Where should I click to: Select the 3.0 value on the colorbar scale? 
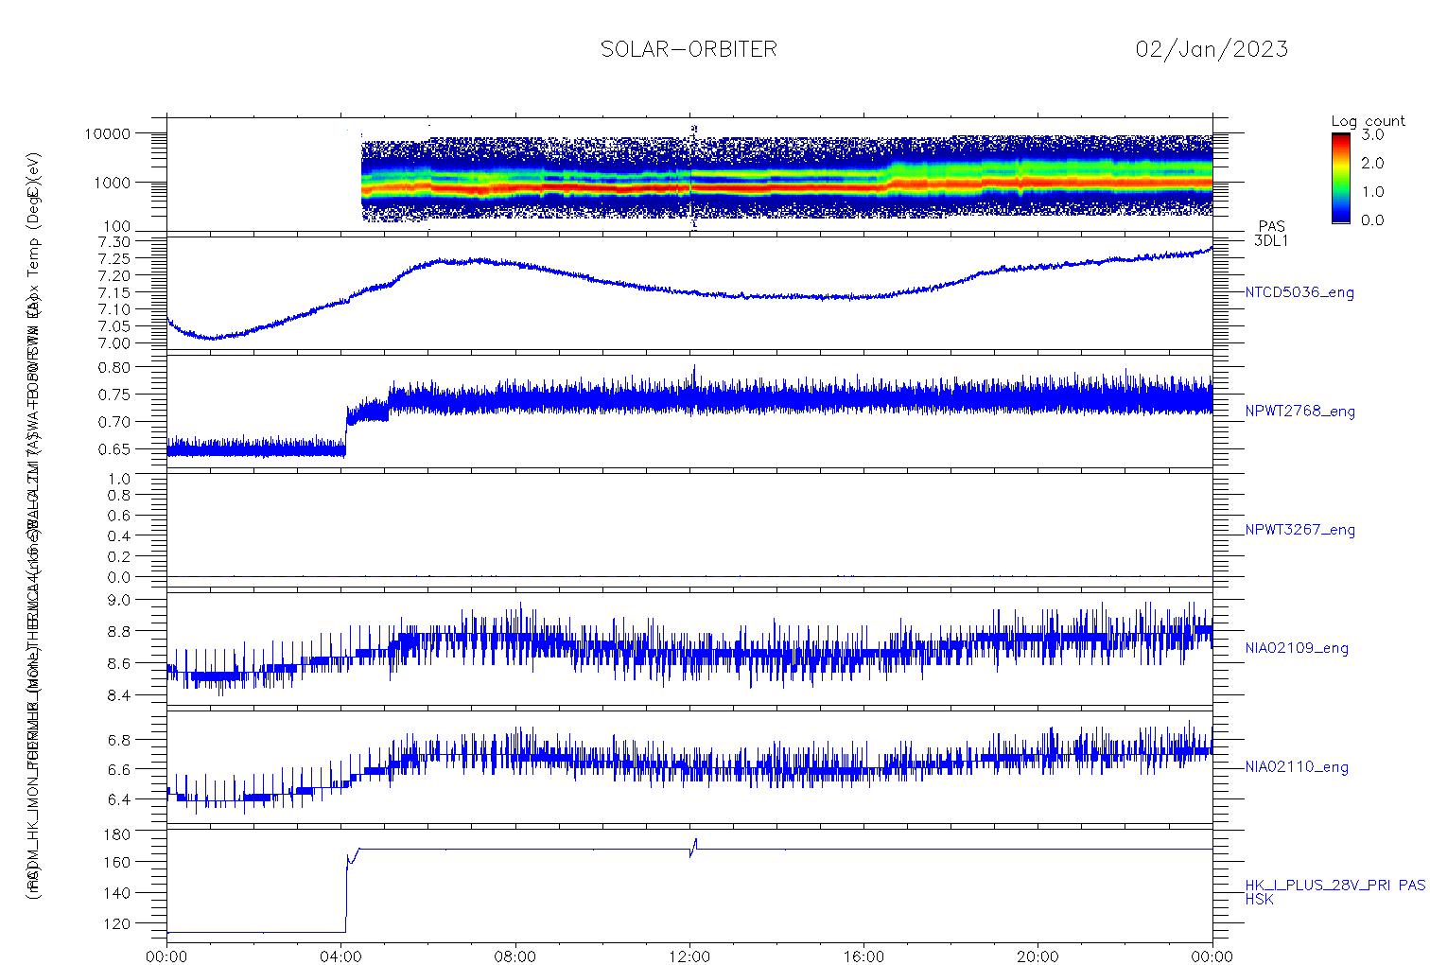click(x=1372, y=135)
